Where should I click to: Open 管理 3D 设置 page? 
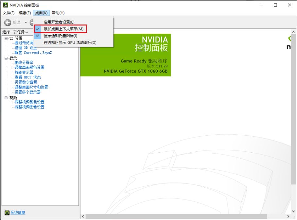[x=26, y=48]
